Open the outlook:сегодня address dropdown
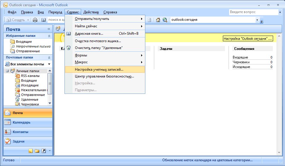Image resolution: width=285 pixels, height=166 pixels. click(257, 20)
